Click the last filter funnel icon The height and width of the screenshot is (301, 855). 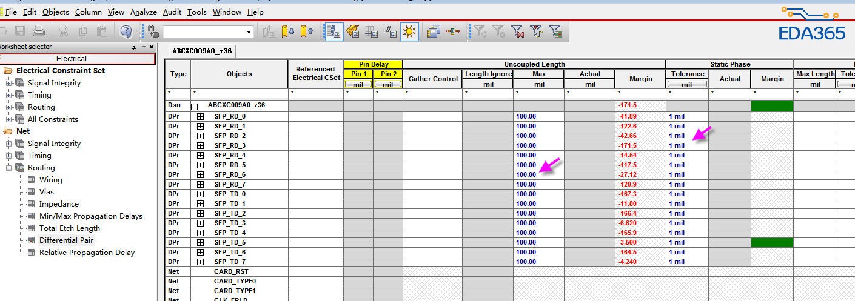(555, 31)
